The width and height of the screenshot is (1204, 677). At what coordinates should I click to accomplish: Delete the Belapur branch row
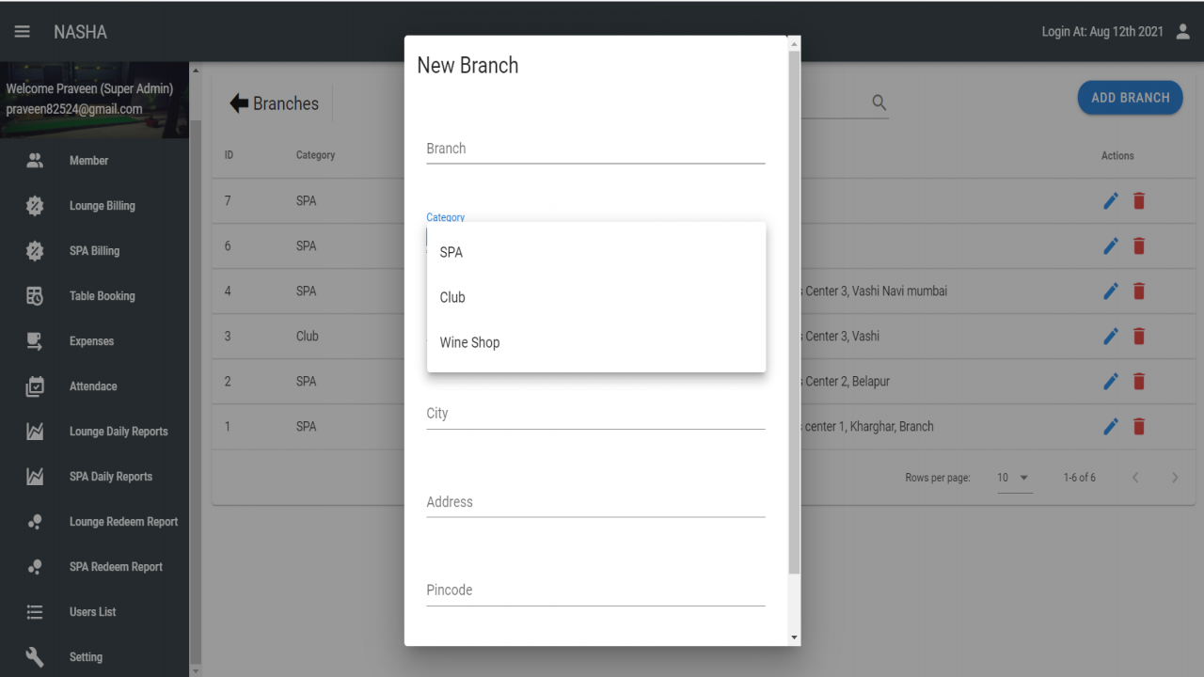click(1139, 381)
